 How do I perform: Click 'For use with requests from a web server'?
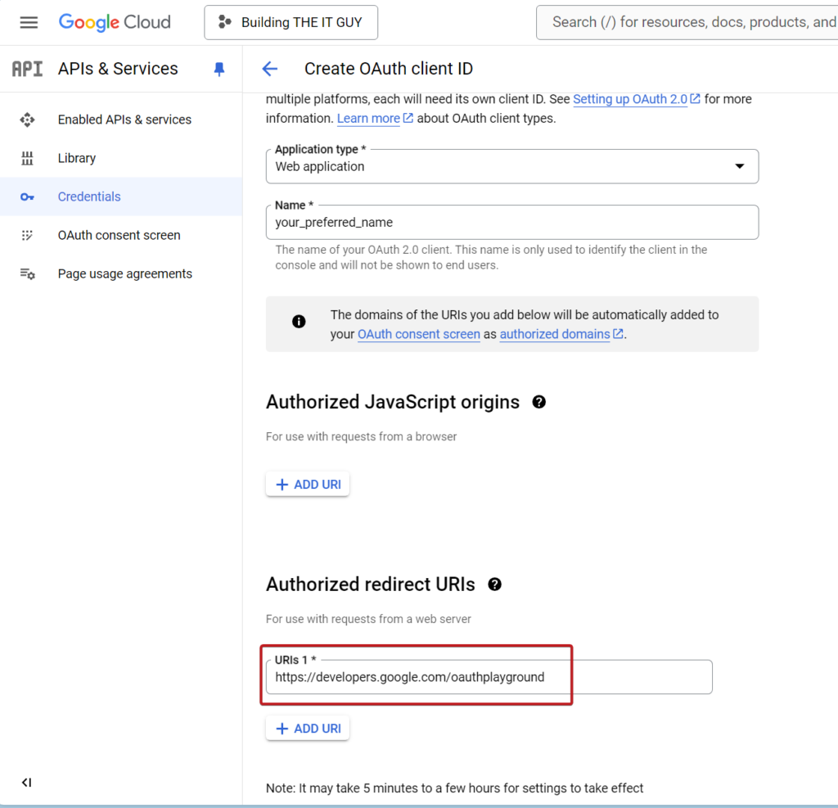click(368, 619)
